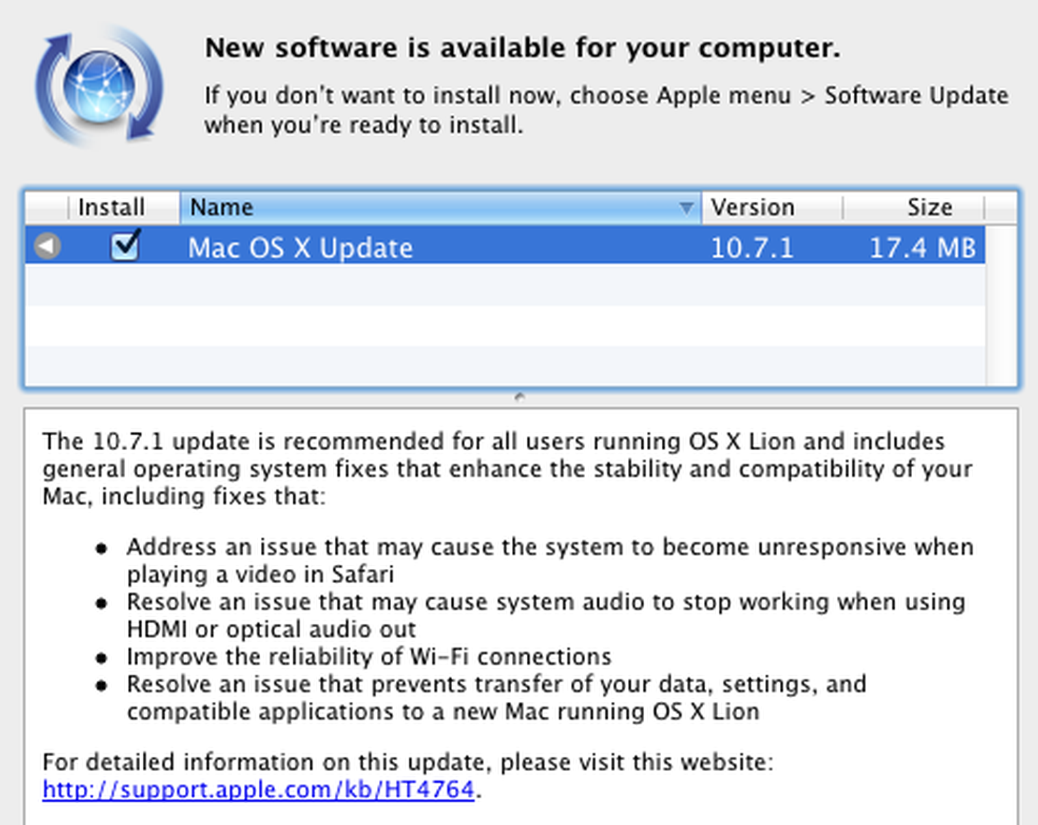The image size is (1038, 825).
Task: Sort updates by the Version column header
Action: point(772,208)
